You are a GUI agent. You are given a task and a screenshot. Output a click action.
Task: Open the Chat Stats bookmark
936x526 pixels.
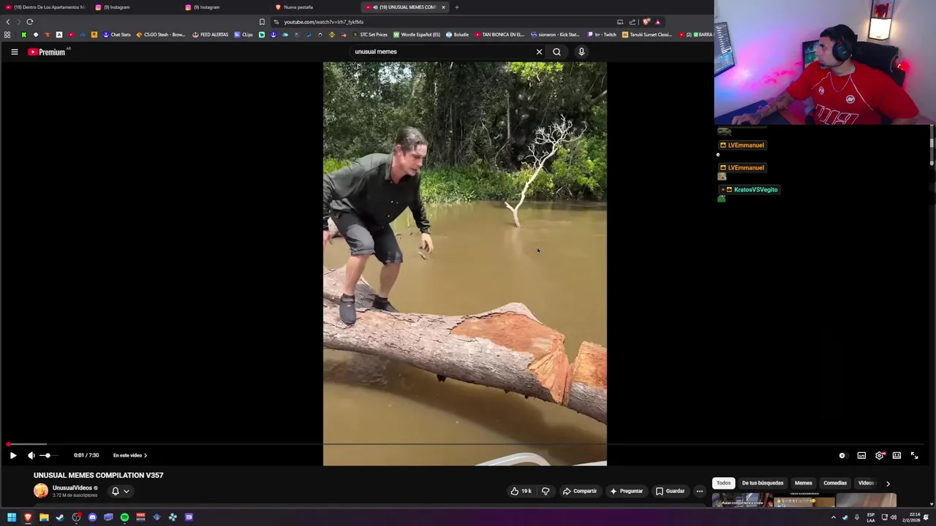tap(117, 34)
